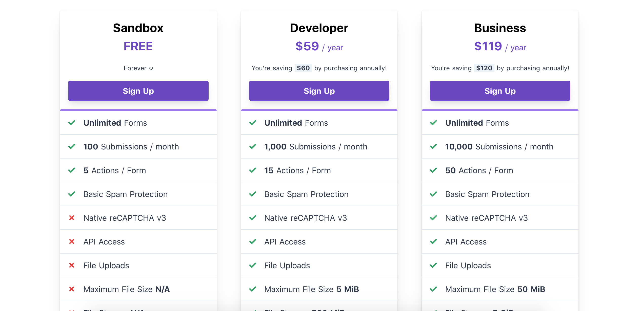Click red X beside Sandbox Native reCAPTCHA v3
The image size is (641, 311).
(x=72, y=218)
